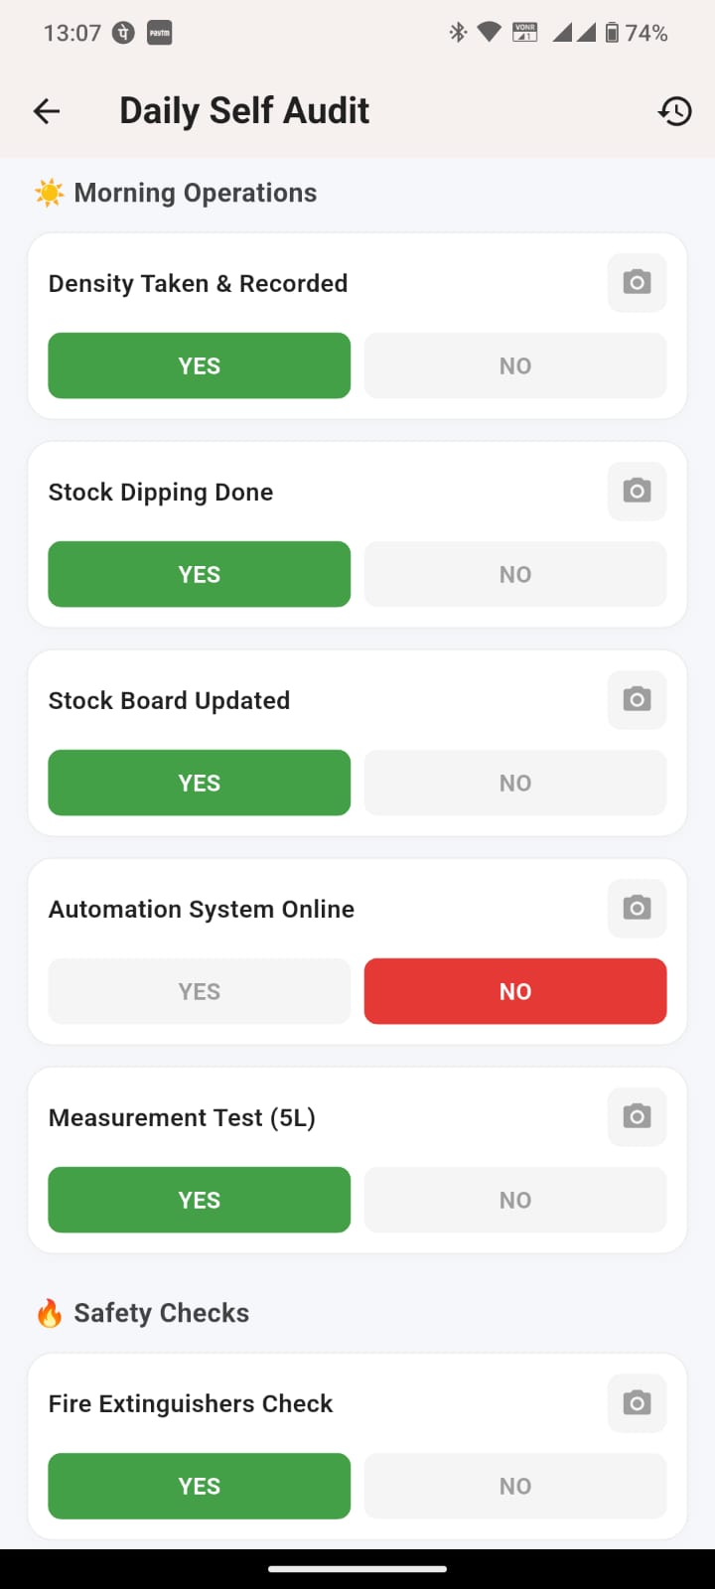Tap the back arrow icon
The image size is (715, 1589).
pos(47,111)
